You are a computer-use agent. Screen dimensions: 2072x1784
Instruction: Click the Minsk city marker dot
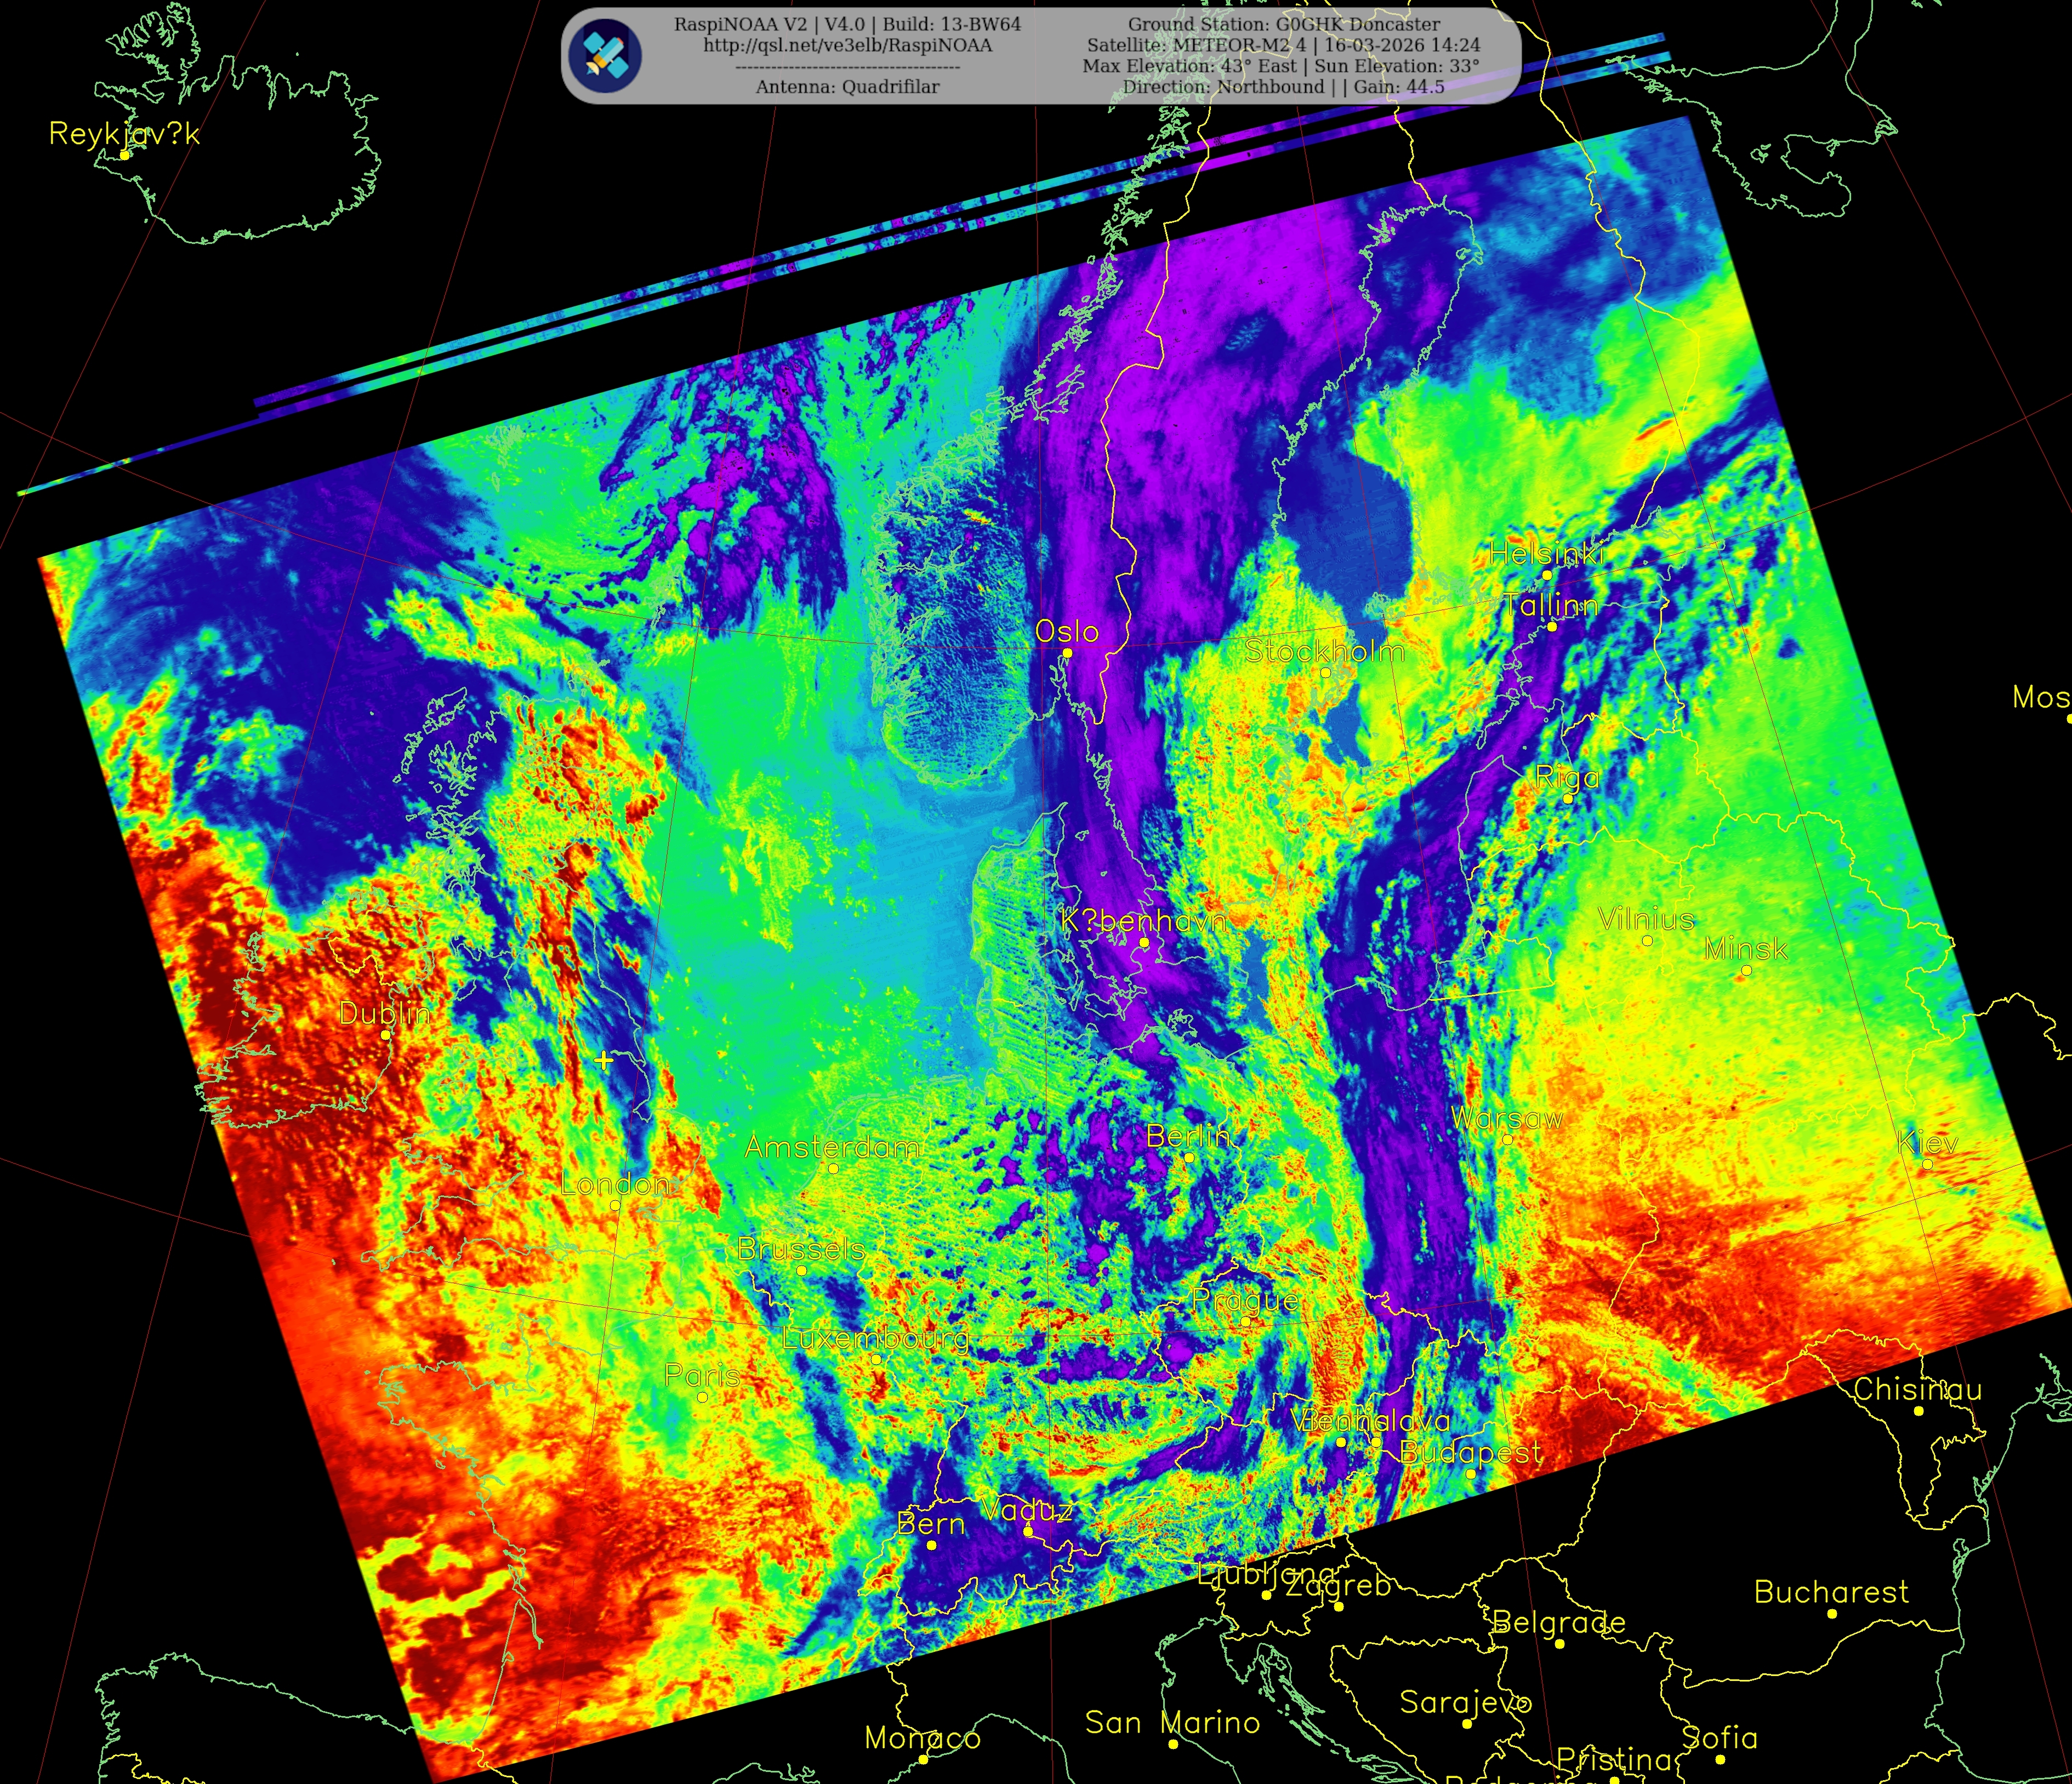point(1746,970)
